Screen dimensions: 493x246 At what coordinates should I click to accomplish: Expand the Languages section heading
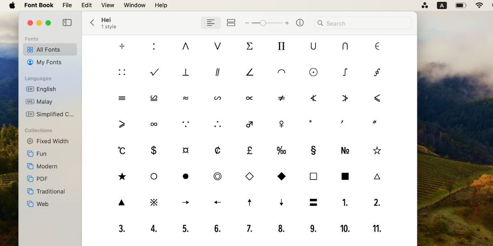38,78
